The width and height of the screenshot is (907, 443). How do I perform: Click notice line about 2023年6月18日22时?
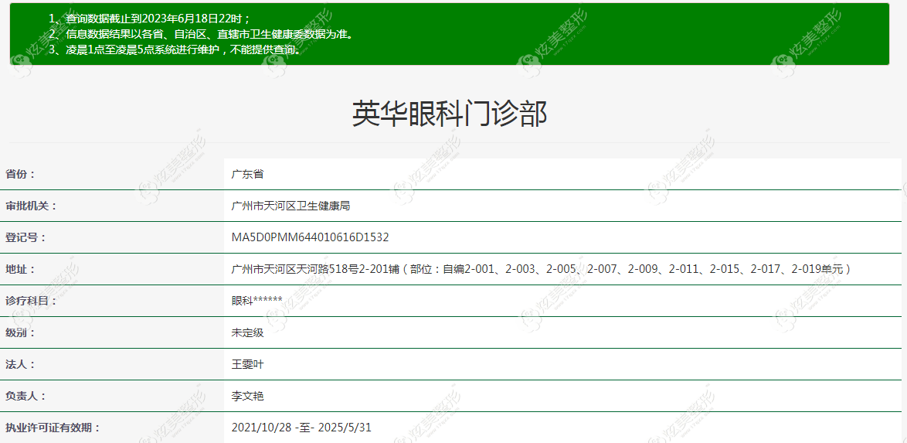150,19
